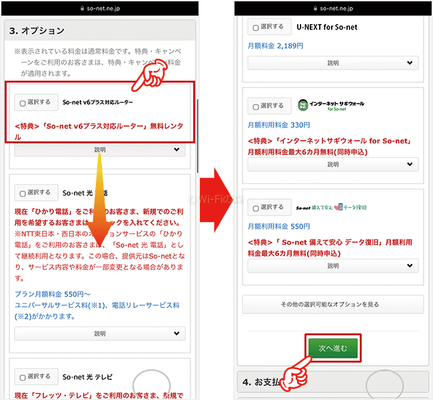This screenshot has height=400, width=433.
Task: Expand 説明 for 備えて安心 データ復旧
Action: click(x=333, y=266)
